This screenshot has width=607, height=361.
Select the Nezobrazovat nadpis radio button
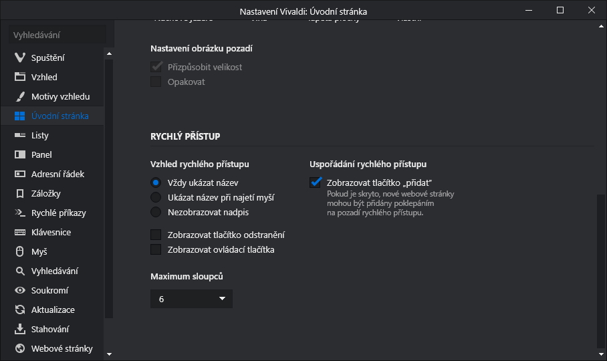click(x=156, y=212)
